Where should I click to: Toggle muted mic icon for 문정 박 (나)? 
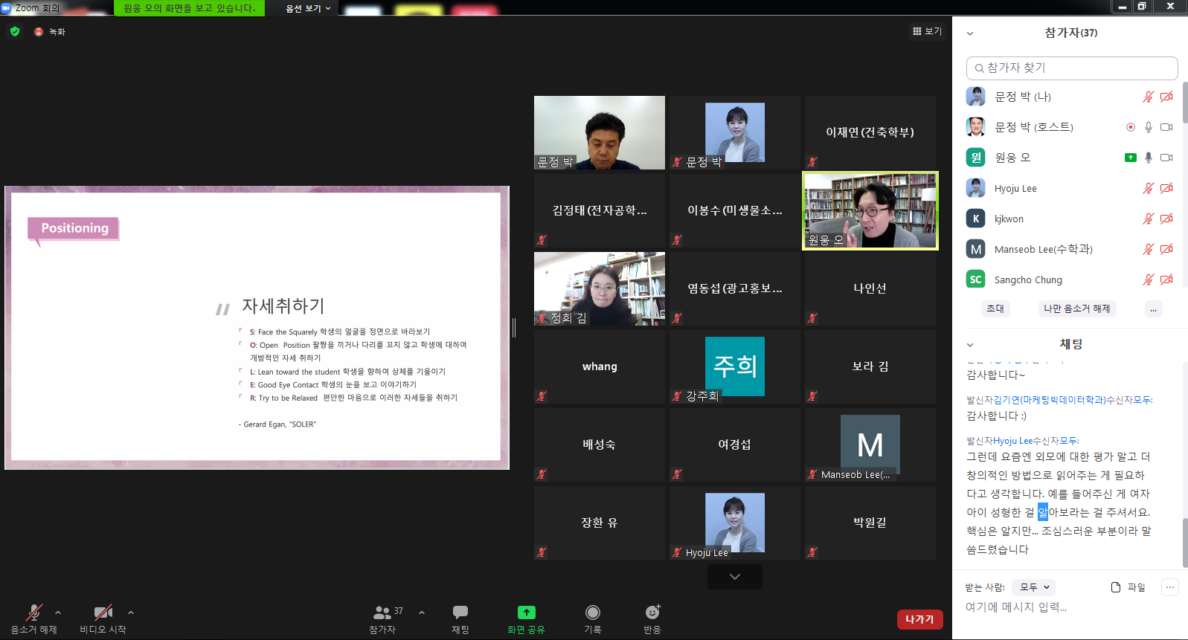point(1149,97)
